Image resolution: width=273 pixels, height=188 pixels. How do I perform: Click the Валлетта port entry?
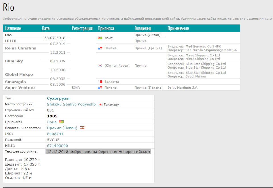click(x=111, y=82)
